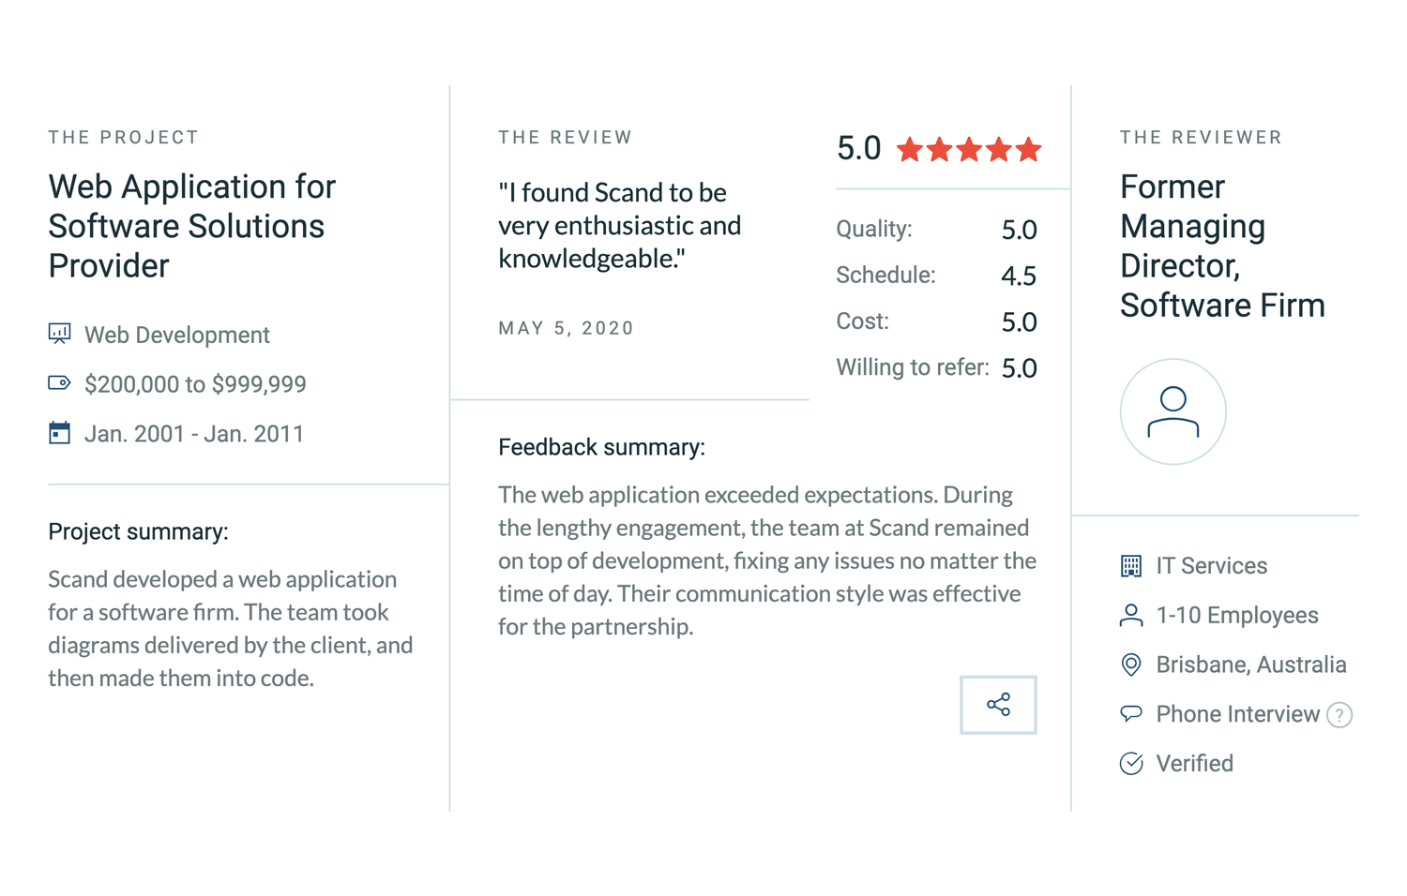Click the project title heading
Viewport: 1407px width, 896px height.
[191, 226]
